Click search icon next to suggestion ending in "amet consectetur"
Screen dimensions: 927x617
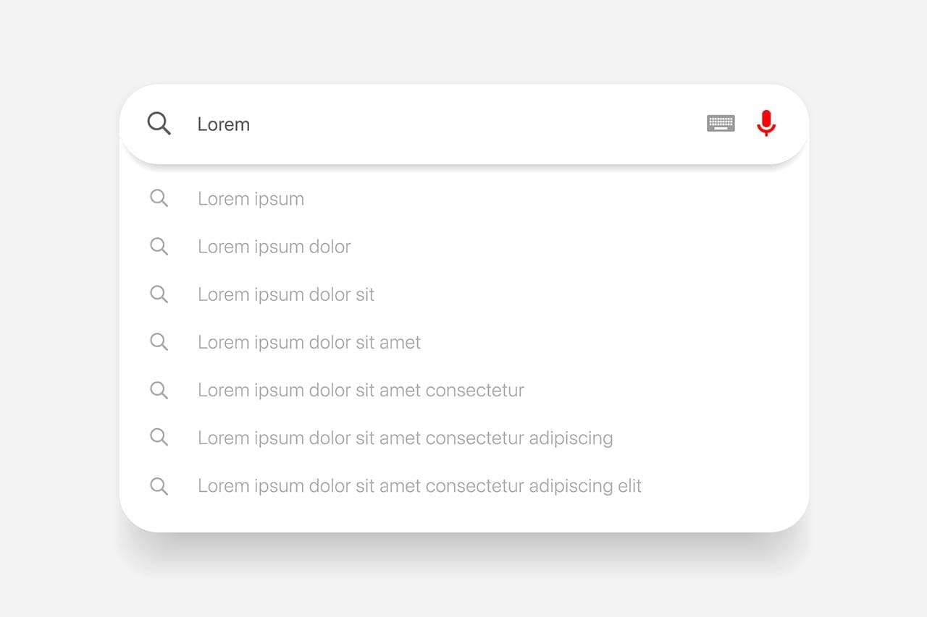click(159, 389)
